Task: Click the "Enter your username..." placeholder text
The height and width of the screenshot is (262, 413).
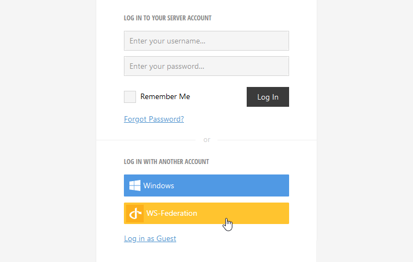Action: [x=167, y=41]
